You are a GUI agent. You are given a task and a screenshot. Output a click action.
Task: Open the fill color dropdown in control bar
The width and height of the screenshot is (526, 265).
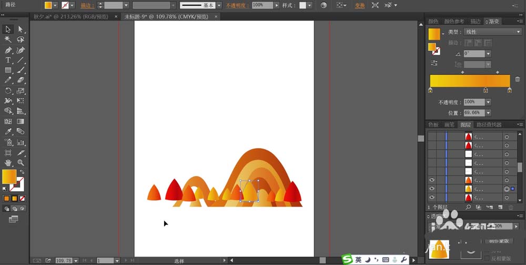tap(55, 5)
